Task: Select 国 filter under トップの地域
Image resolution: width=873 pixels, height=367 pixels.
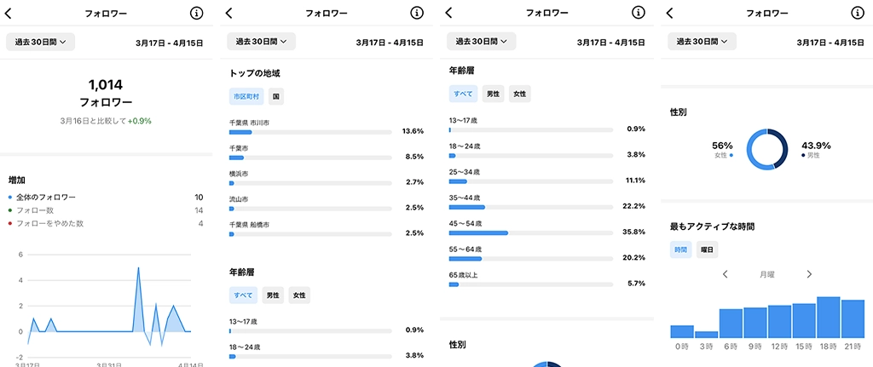Action: pyautogui.click(x=275, y=96)
